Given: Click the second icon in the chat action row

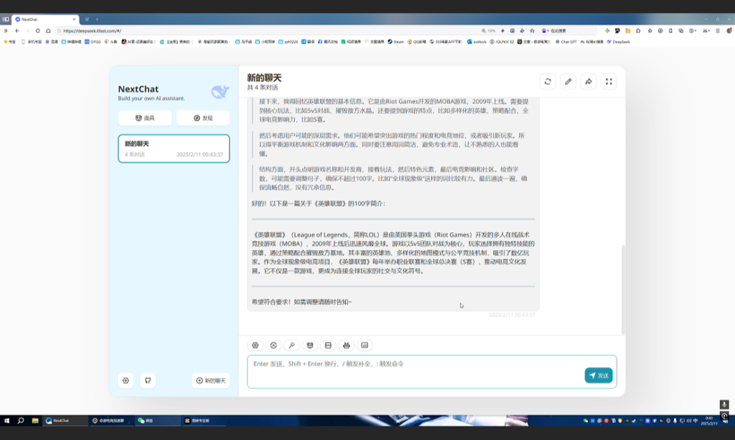Looking at the screenshot, I should (x=273, y=345).
